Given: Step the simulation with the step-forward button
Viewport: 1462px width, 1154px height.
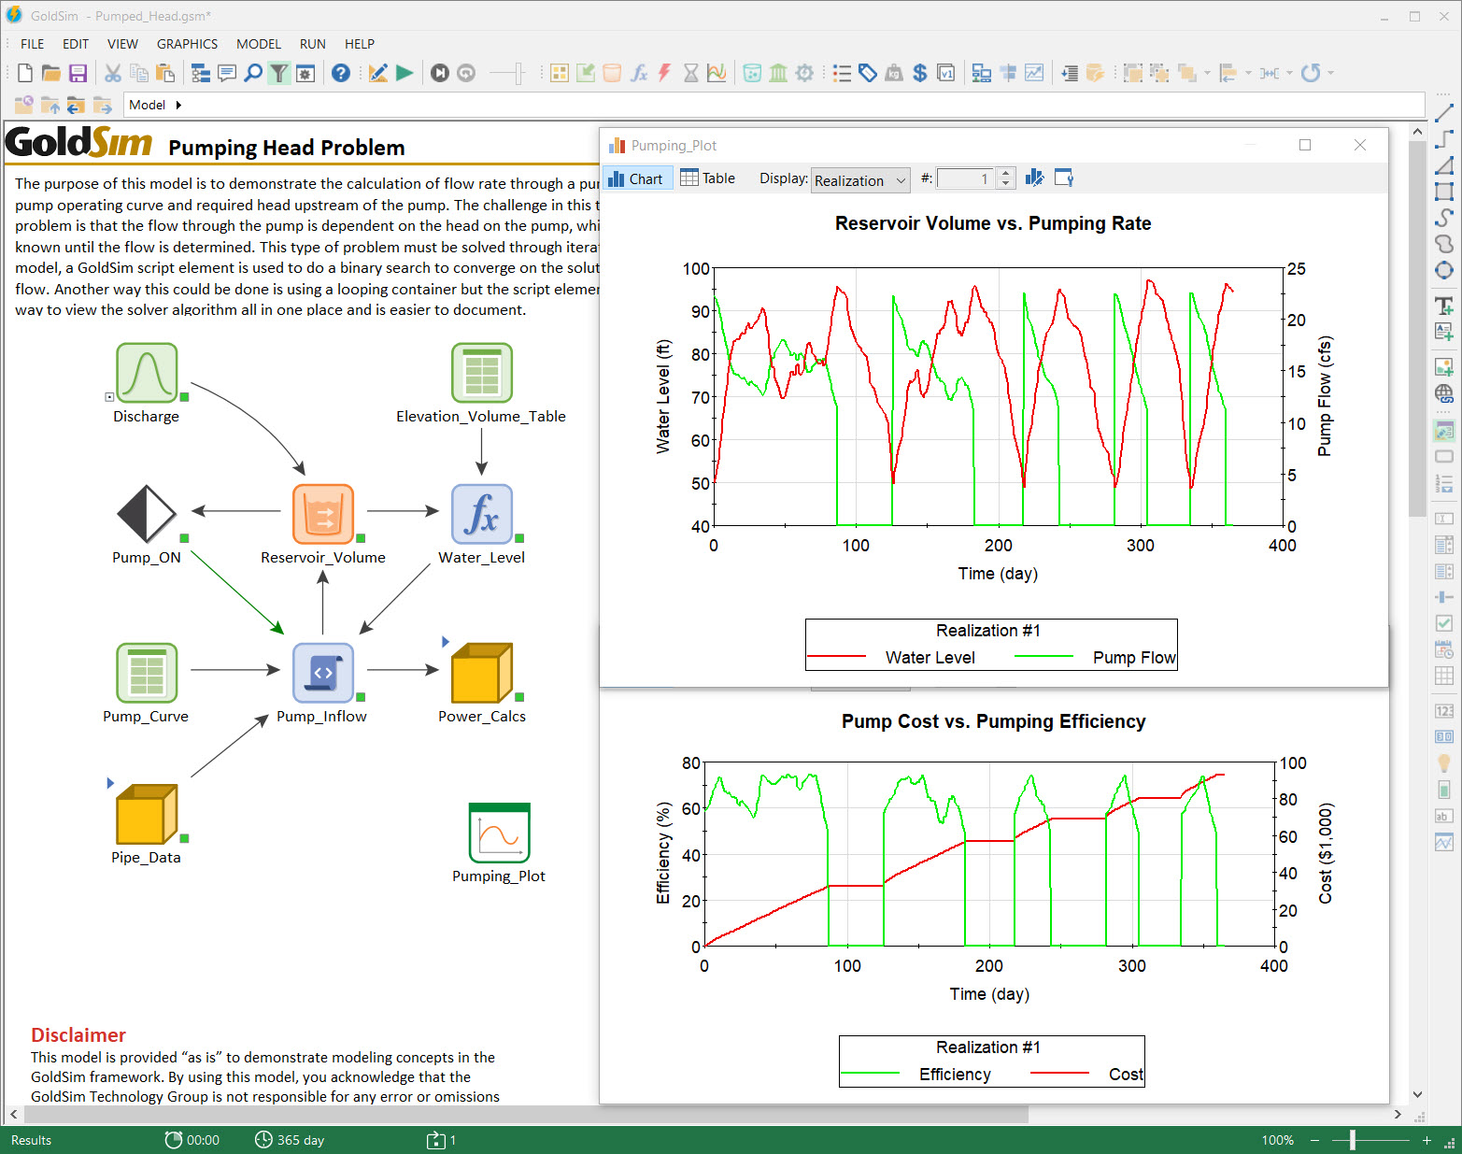Looking at the screenshot, I should pyautogui.click(x=440, y=73).
